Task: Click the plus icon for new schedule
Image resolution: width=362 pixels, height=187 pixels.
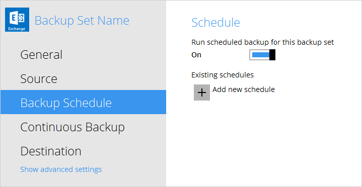Action: 202,92
